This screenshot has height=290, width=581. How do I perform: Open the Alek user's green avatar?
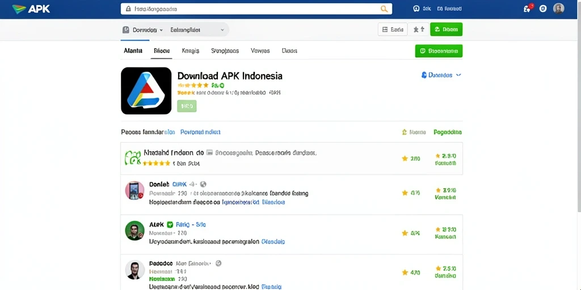[134, 231]
